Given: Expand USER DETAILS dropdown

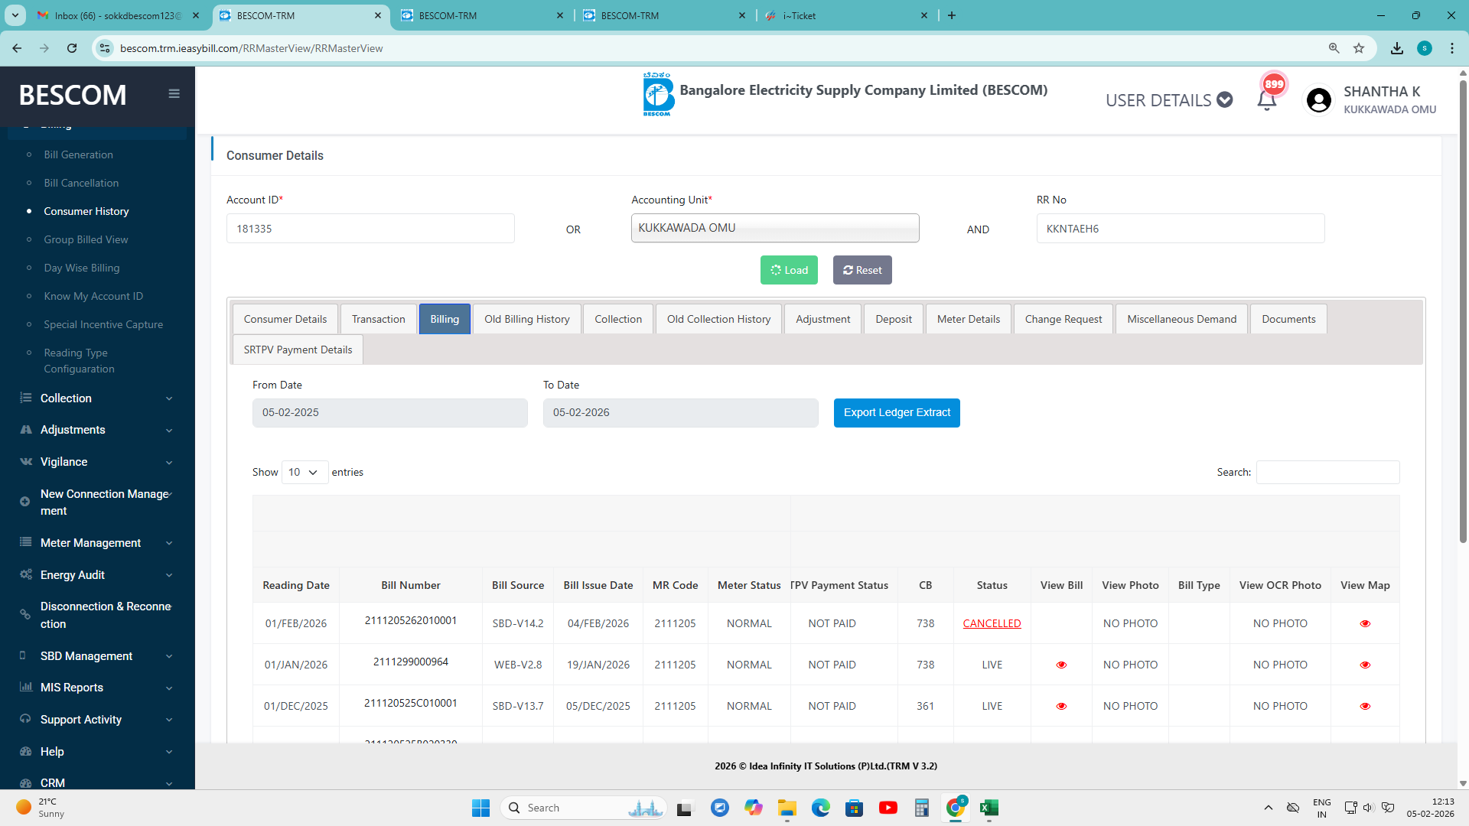Looking at the screenshot, I should pos(1169,100).
